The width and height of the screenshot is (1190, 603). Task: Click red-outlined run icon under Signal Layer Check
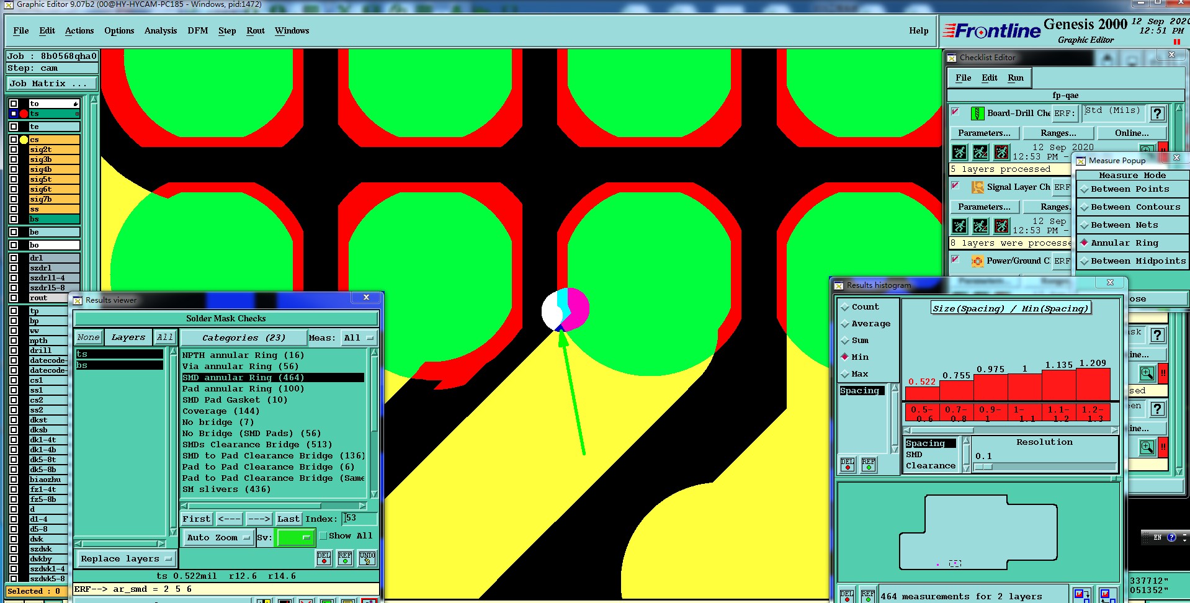click(1002, 226)
